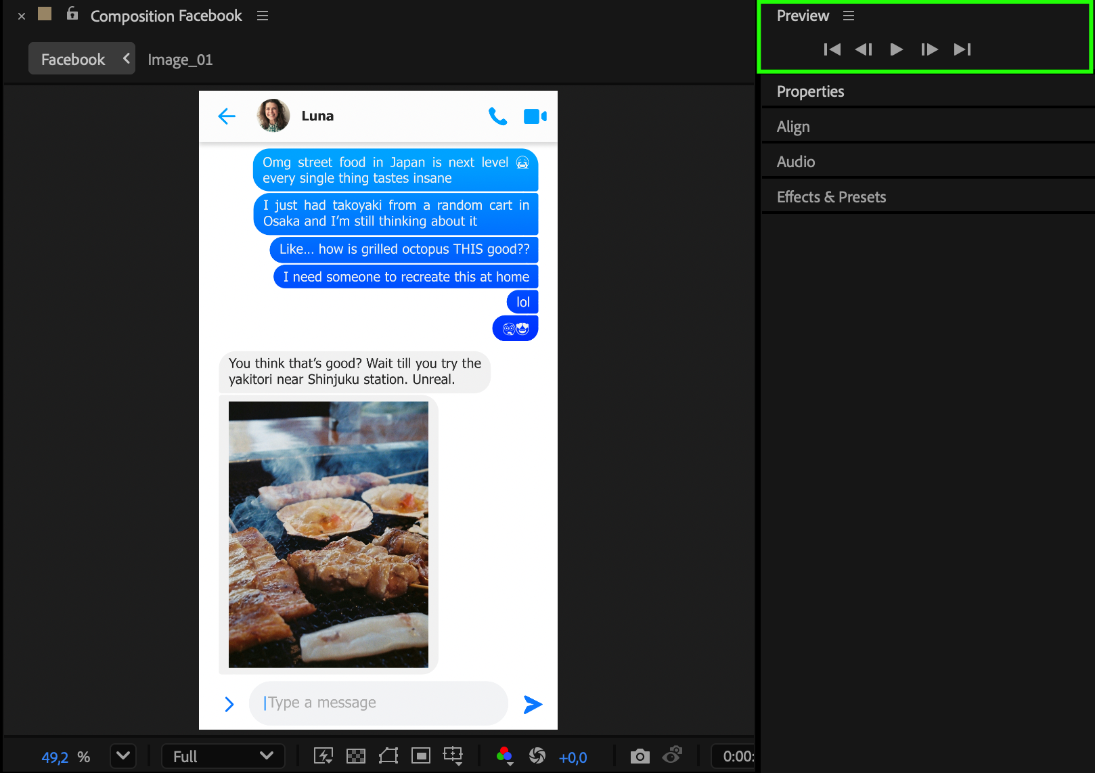Open grid and guide options
This screenshot has height=773, width=1095.
453,756
